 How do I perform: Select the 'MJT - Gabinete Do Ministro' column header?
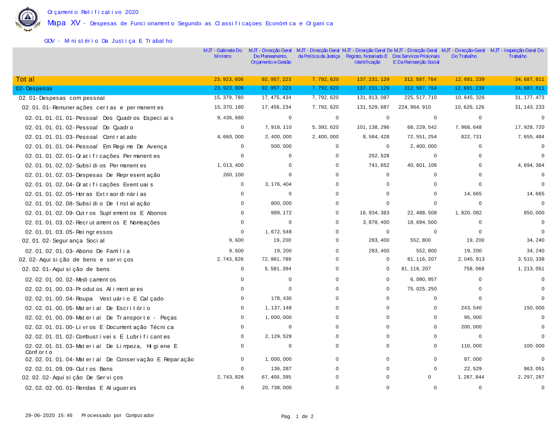tap(222, 54)
